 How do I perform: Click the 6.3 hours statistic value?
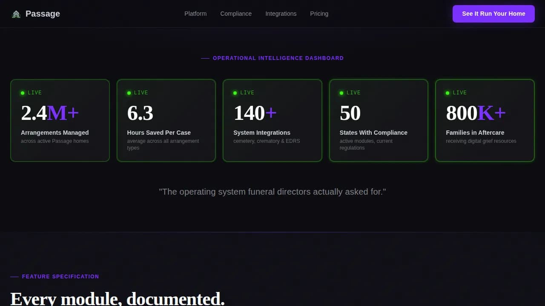tap(140, 113)
